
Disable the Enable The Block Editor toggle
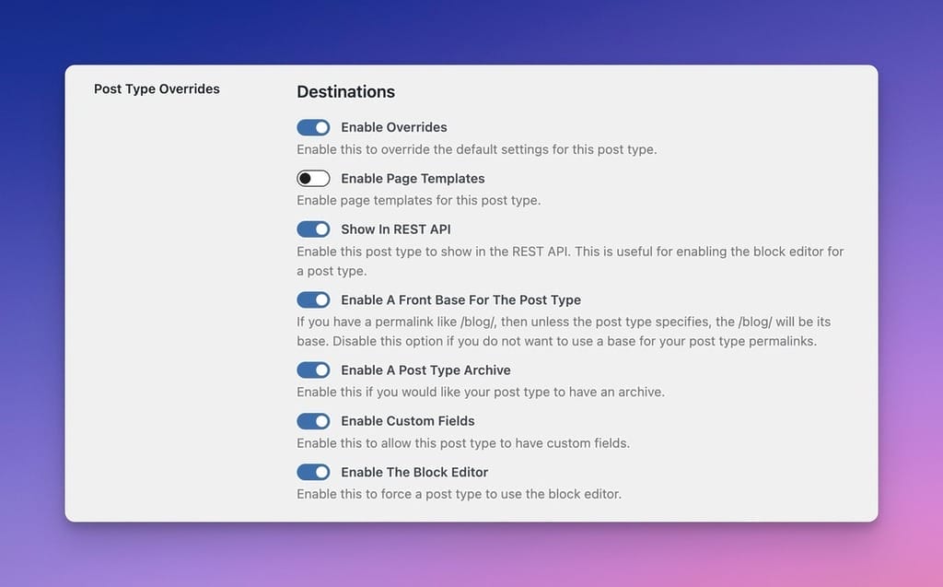pyautogui.click(x=313, y=472)
